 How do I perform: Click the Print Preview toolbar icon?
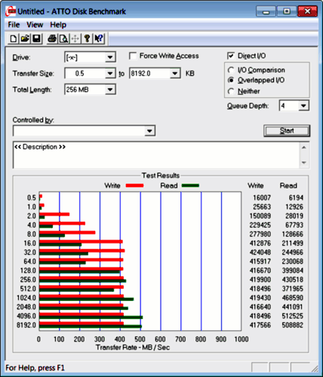(x=63, y=38)
